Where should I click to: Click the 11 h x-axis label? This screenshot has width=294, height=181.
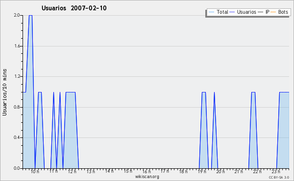tap(53, 171)
